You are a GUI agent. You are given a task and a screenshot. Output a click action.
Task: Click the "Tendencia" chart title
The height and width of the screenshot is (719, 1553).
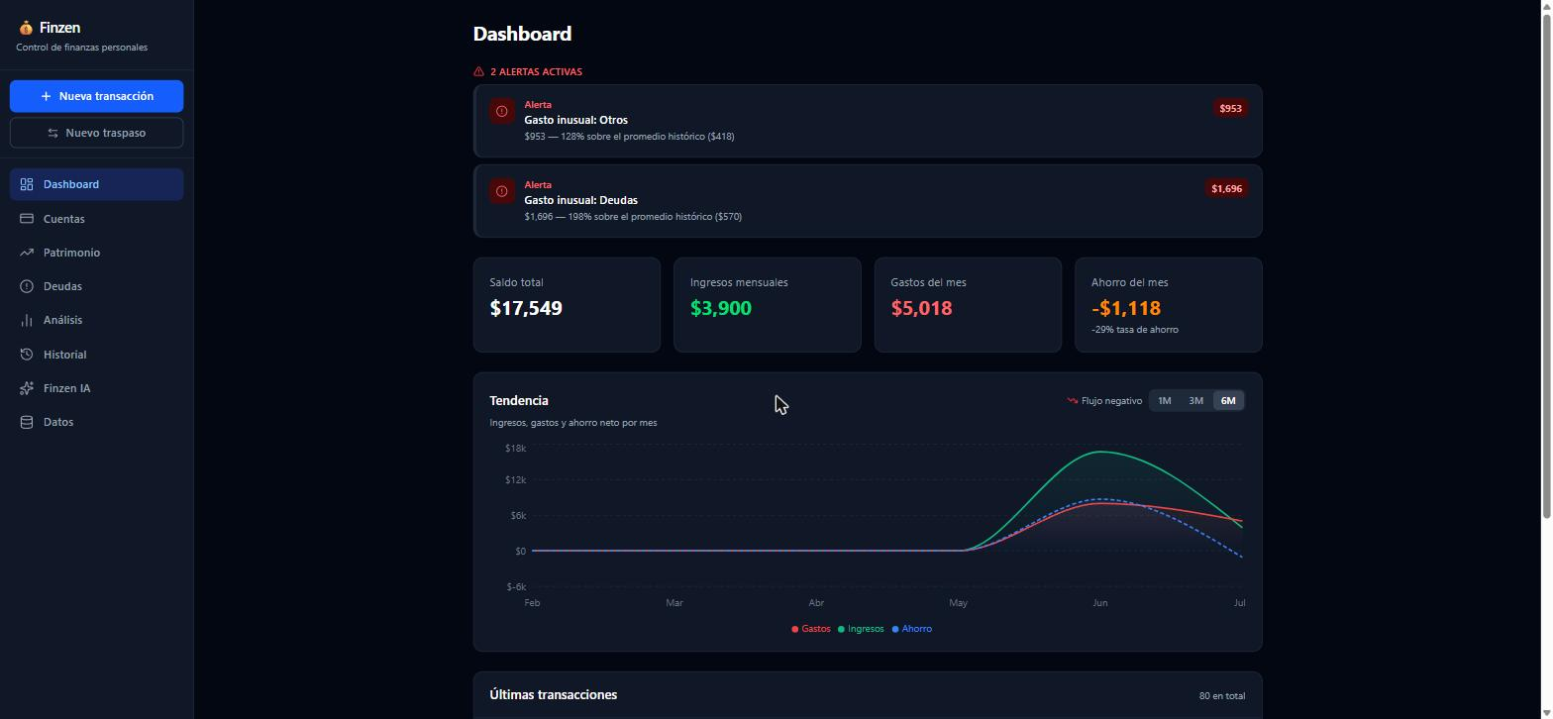(x=519, y=401)
